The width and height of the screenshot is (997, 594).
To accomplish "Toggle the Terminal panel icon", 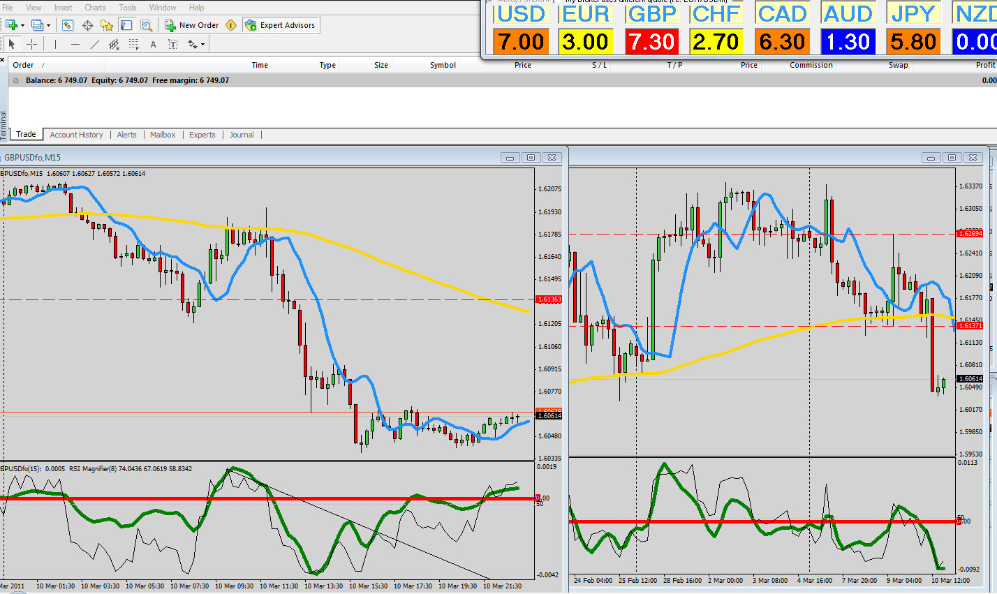I will pyautogui.click(x=126, y=25).
